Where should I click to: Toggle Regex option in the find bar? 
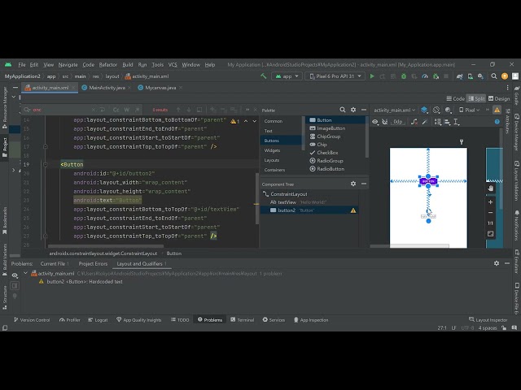point(137,110)
